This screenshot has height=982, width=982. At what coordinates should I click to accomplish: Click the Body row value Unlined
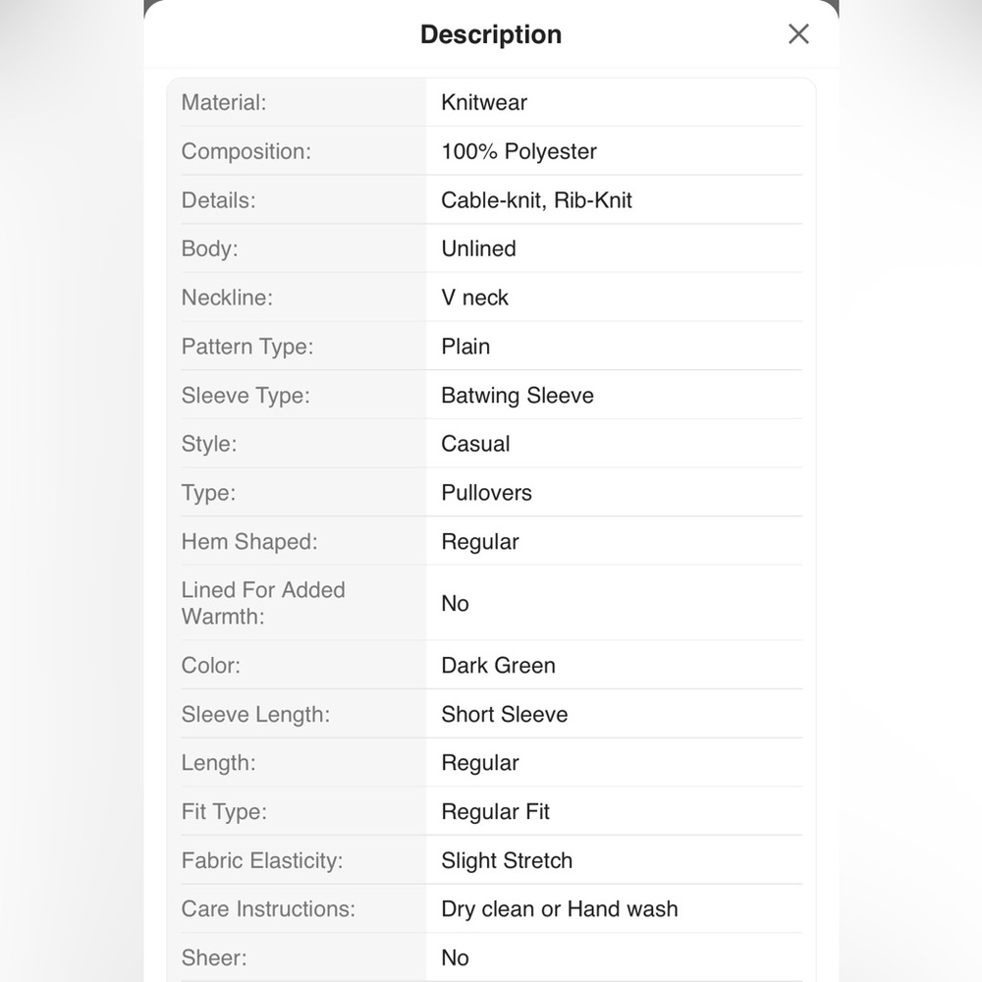pos(478,248)
